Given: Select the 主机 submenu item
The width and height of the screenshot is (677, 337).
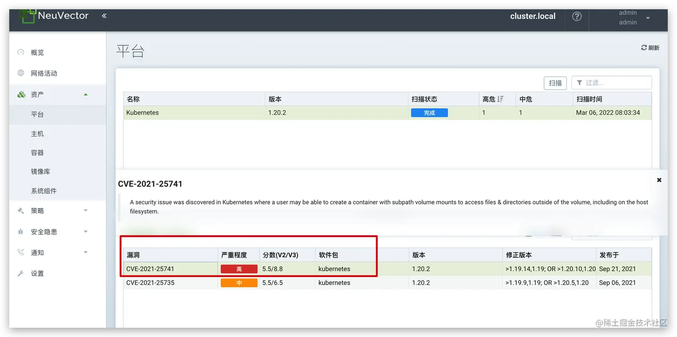Looking at the screenshot, I should pos(37,134).
